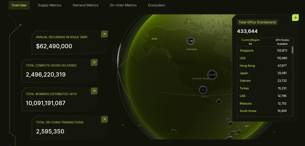Select the Malaysia row

264,103
